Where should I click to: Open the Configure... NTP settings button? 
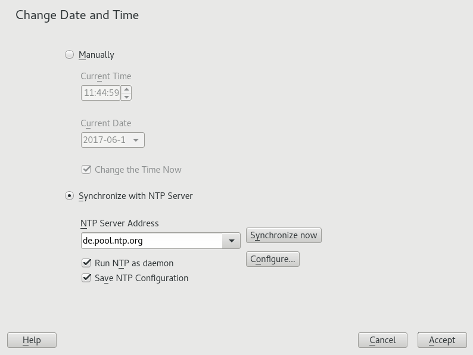pyautogui.click(x=272, y=259)
